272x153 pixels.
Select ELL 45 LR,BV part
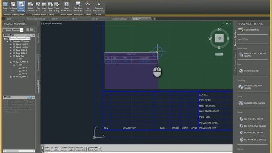251,119
